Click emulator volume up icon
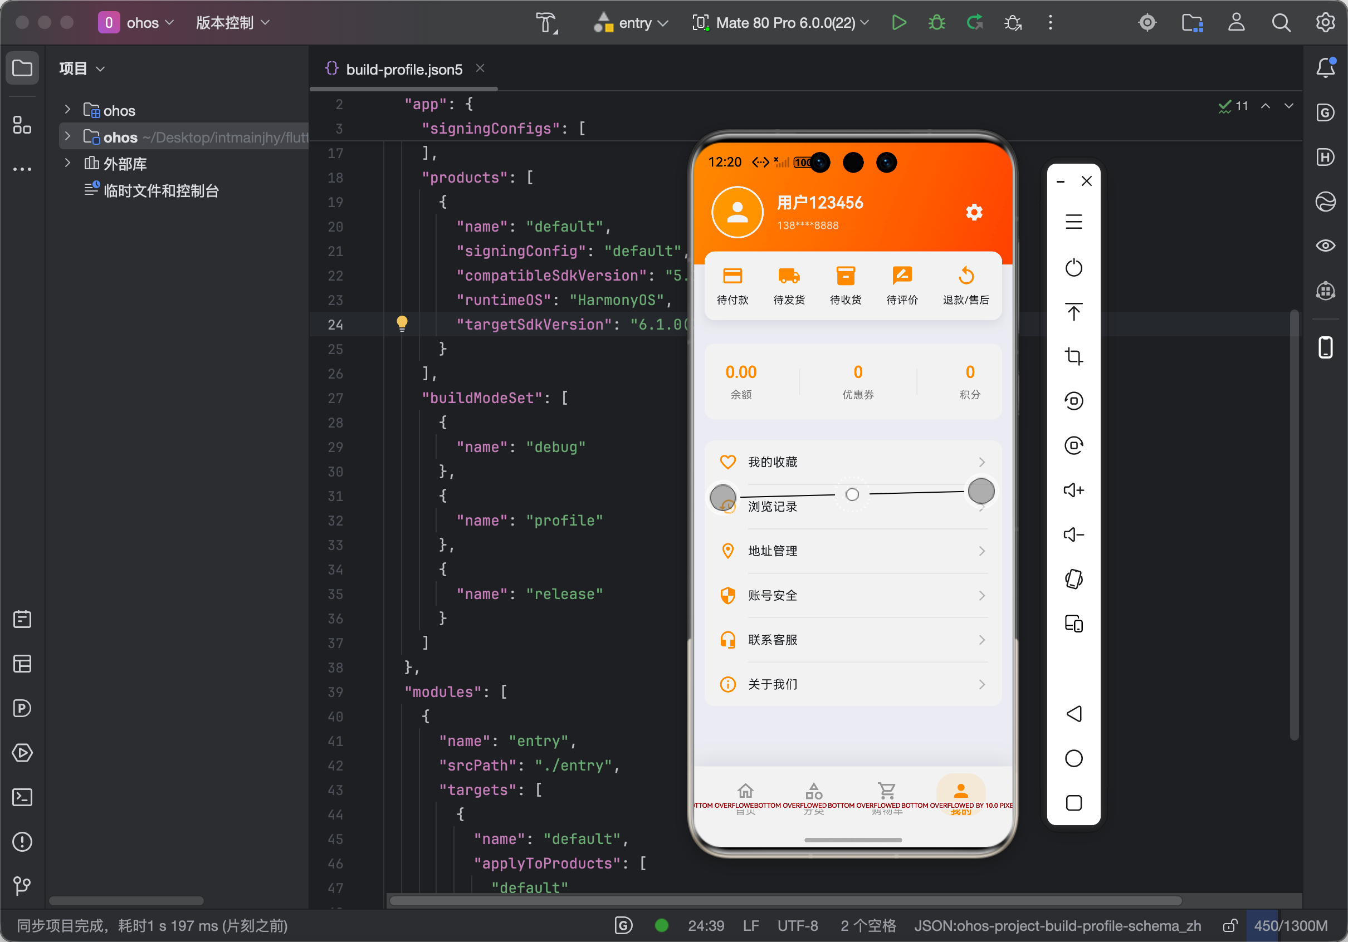The height and width of the screenshot is (942, 1348). [1073, 490]
